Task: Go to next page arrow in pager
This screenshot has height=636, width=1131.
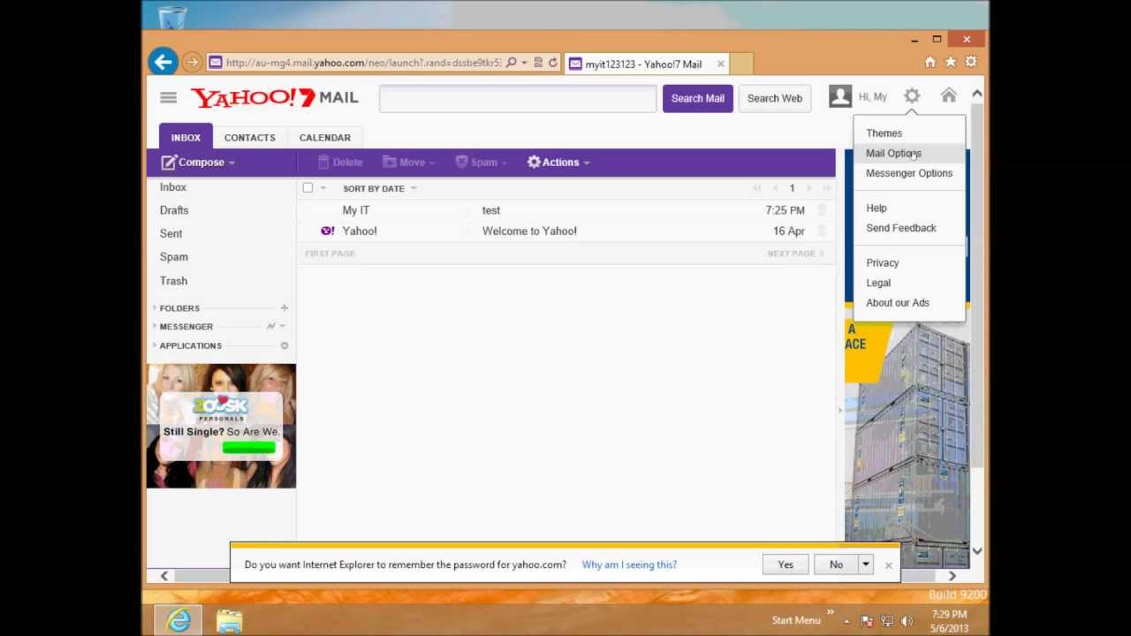Action: (808, 188)
